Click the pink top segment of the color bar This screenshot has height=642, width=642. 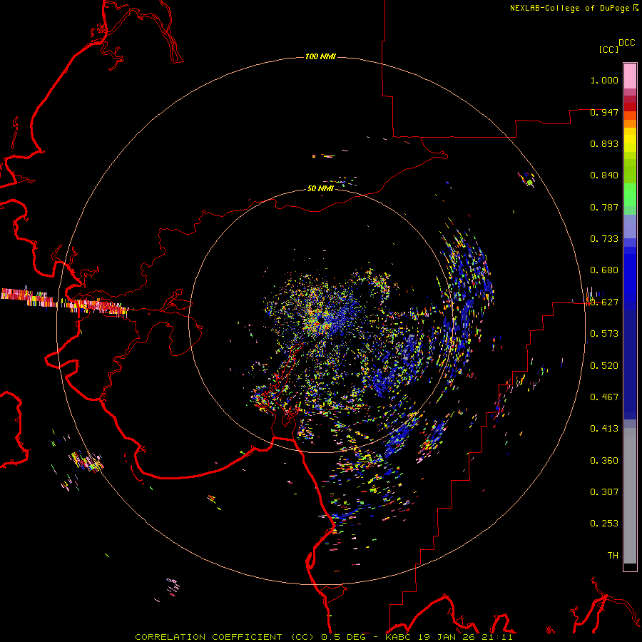point(630,76)
